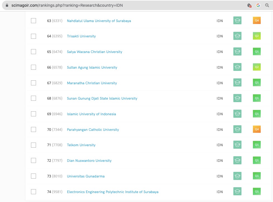Viewport: 273px width, 202px height.
Task: Click the university icon for Sunan Gunung Djati
Action: click(237, 98)
